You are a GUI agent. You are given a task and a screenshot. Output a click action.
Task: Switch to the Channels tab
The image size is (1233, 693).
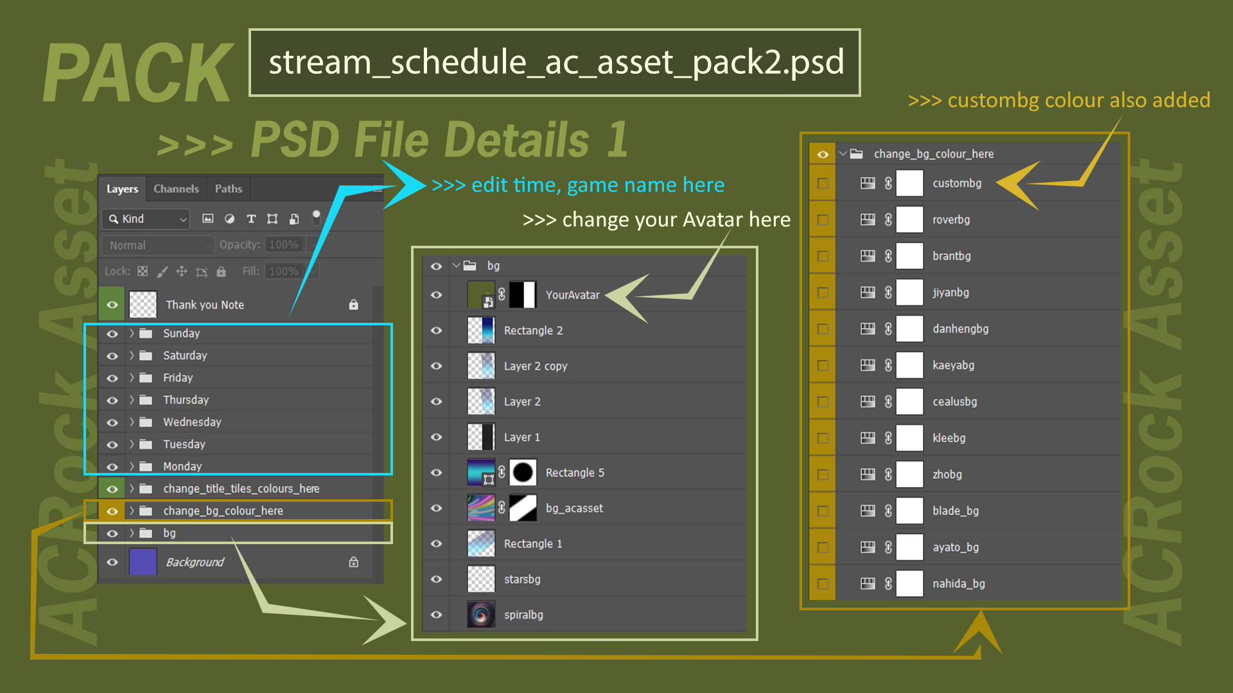(x=176, y=189)
